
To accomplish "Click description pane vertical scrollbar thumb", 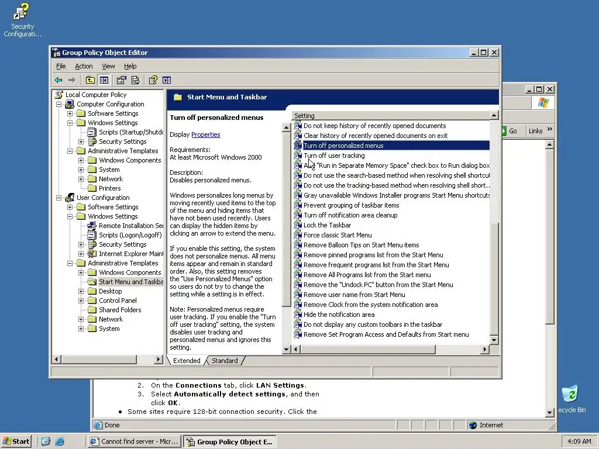I will click(286, 219).
